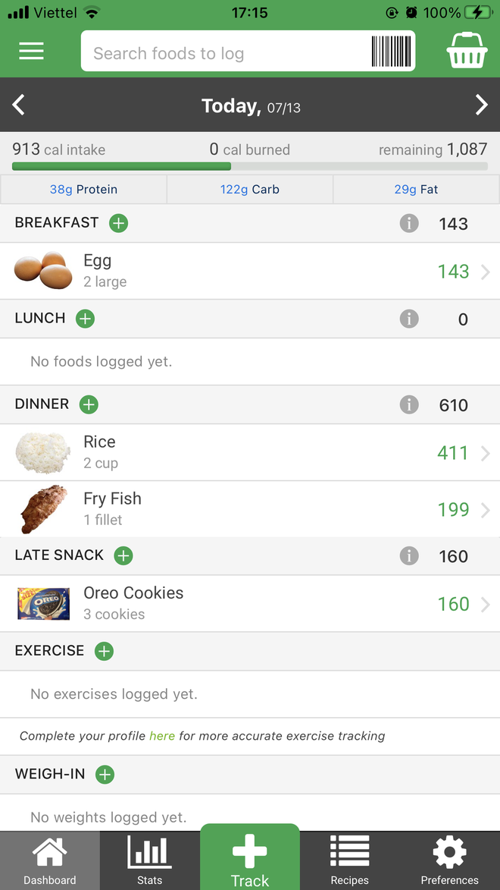The width and height of the screenshot is (500, 890).
Task: Add food to Lunch with plus icon
Action: (x=85, y=319)
